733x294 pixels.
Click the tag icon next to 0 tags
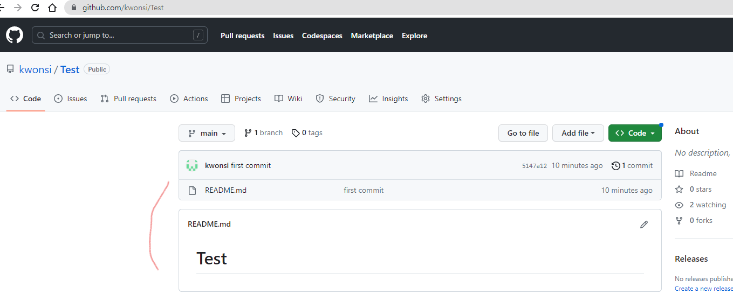pos(296,133)
